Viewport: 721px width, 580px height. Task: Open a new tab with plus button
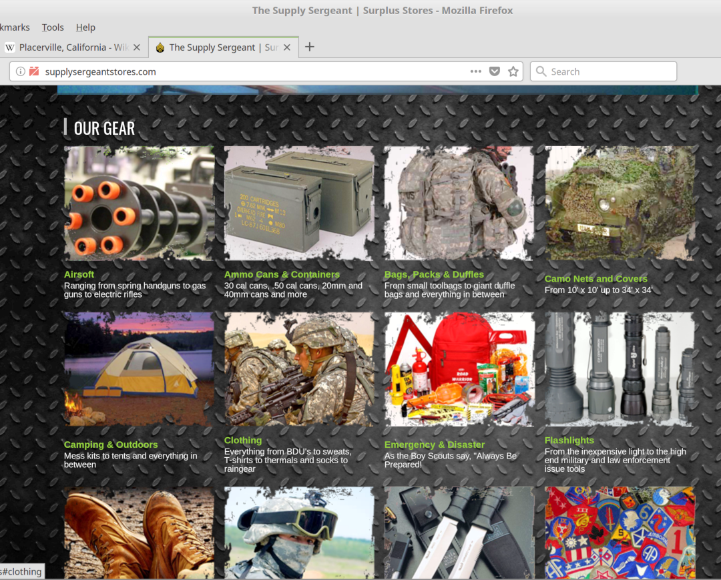(309, 47)
